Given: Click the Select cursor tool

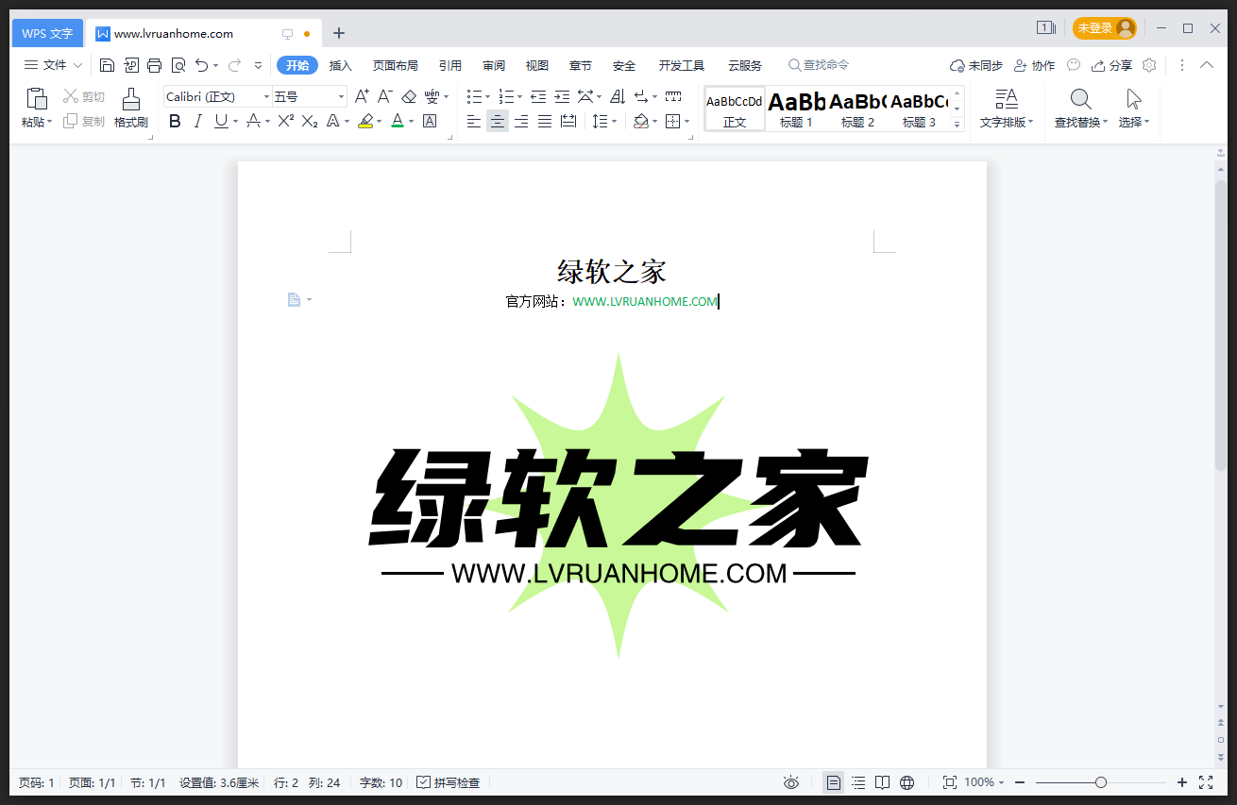Looking at the screenshot, I should point(1134,99).
